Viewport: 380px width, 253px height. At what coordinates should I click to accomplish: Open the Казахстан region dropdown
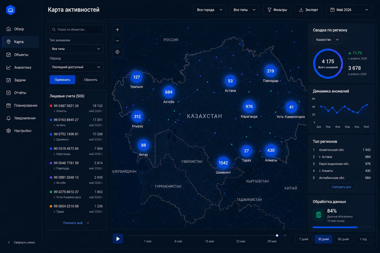(327, 40)
